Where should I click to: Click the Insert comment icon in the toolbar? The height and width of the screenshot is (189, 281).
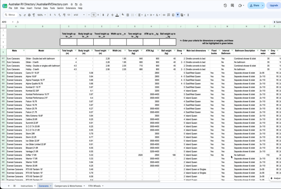coord(169,15)
